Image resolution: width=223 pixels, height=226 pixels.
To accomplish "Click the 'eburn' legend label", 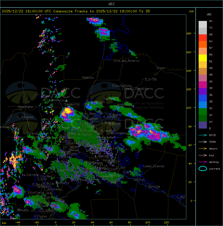I will pyautogui.click(x=213, y=149).
